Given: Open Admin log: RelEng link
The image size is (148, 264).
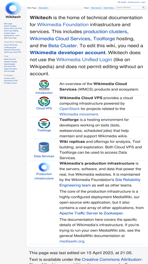Looking at the screenshot, I should (x=11, y=31).
